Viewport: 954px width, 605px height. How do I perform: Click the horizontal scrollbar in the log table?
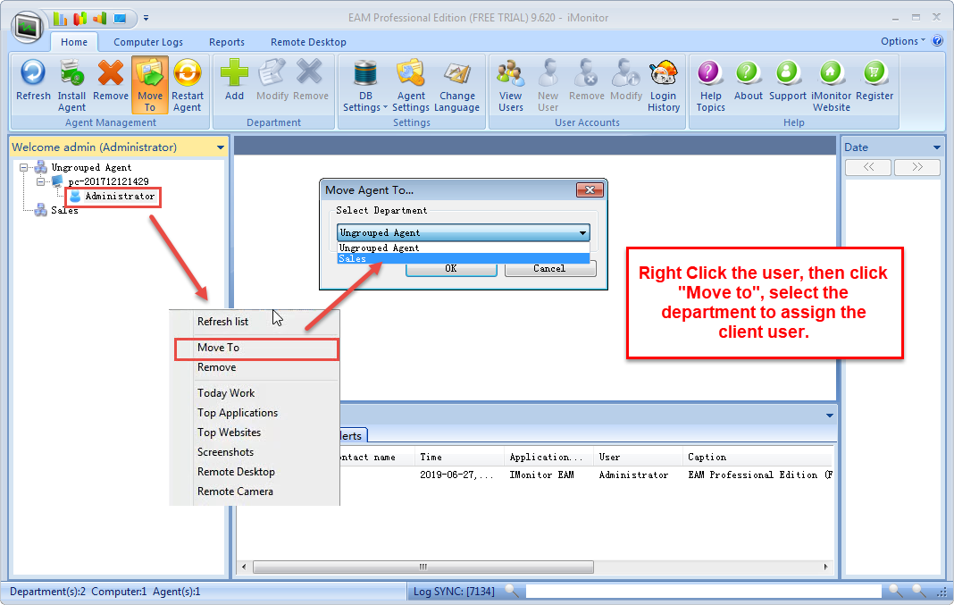(423, 567)
